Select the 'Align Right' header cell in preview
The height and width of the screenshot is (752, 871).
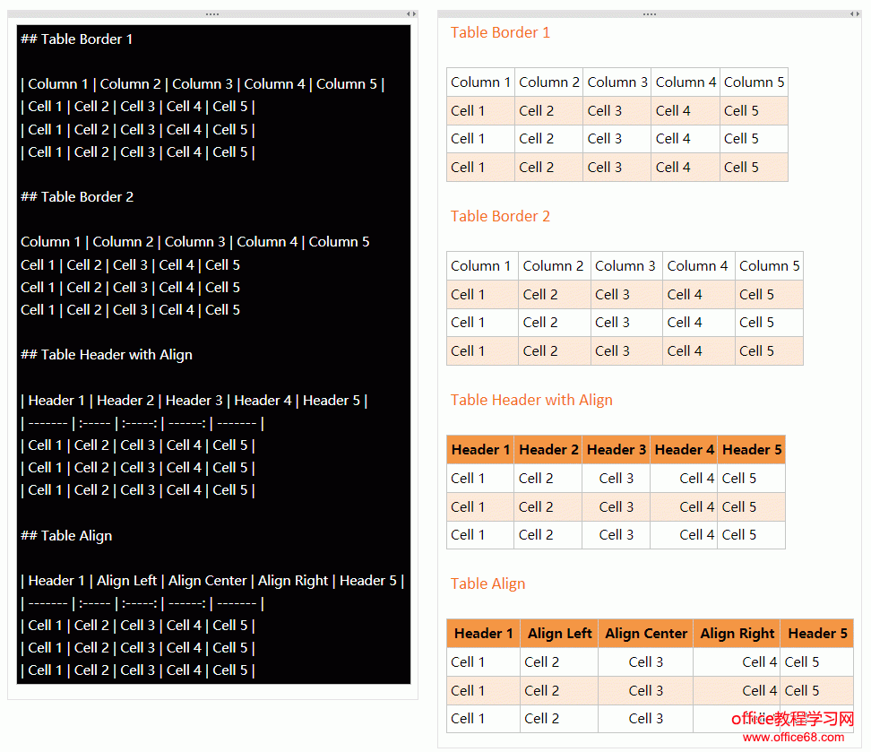coord(737,634)
